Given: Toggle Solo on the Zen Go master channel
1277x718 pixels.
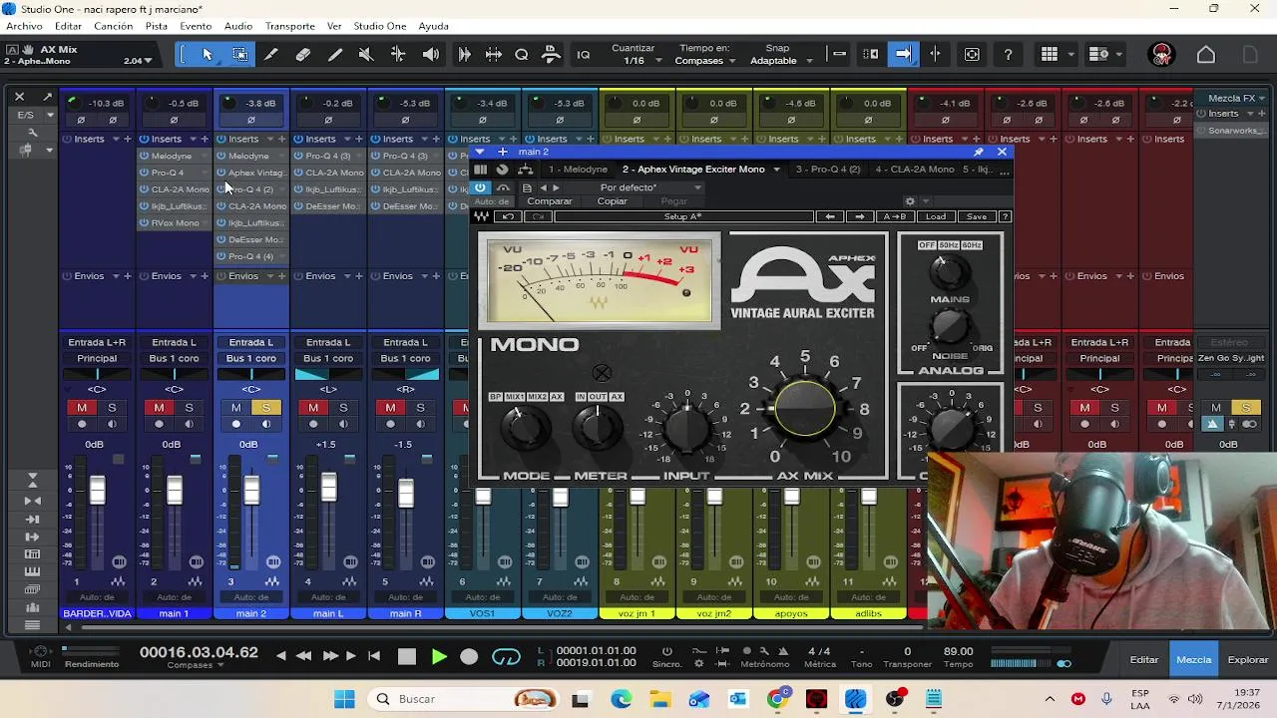Looking at the screenshot, I should pos(1245,408).
